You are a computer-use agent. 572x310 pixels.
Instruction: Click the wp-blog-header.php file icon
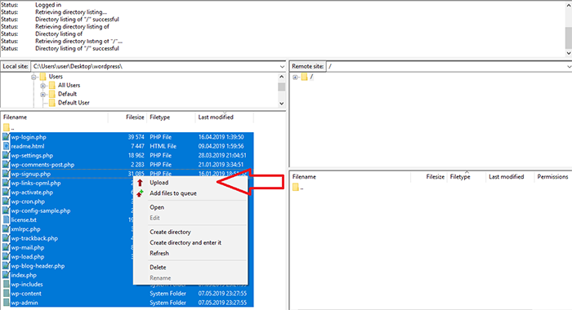(x=6, y=266)
